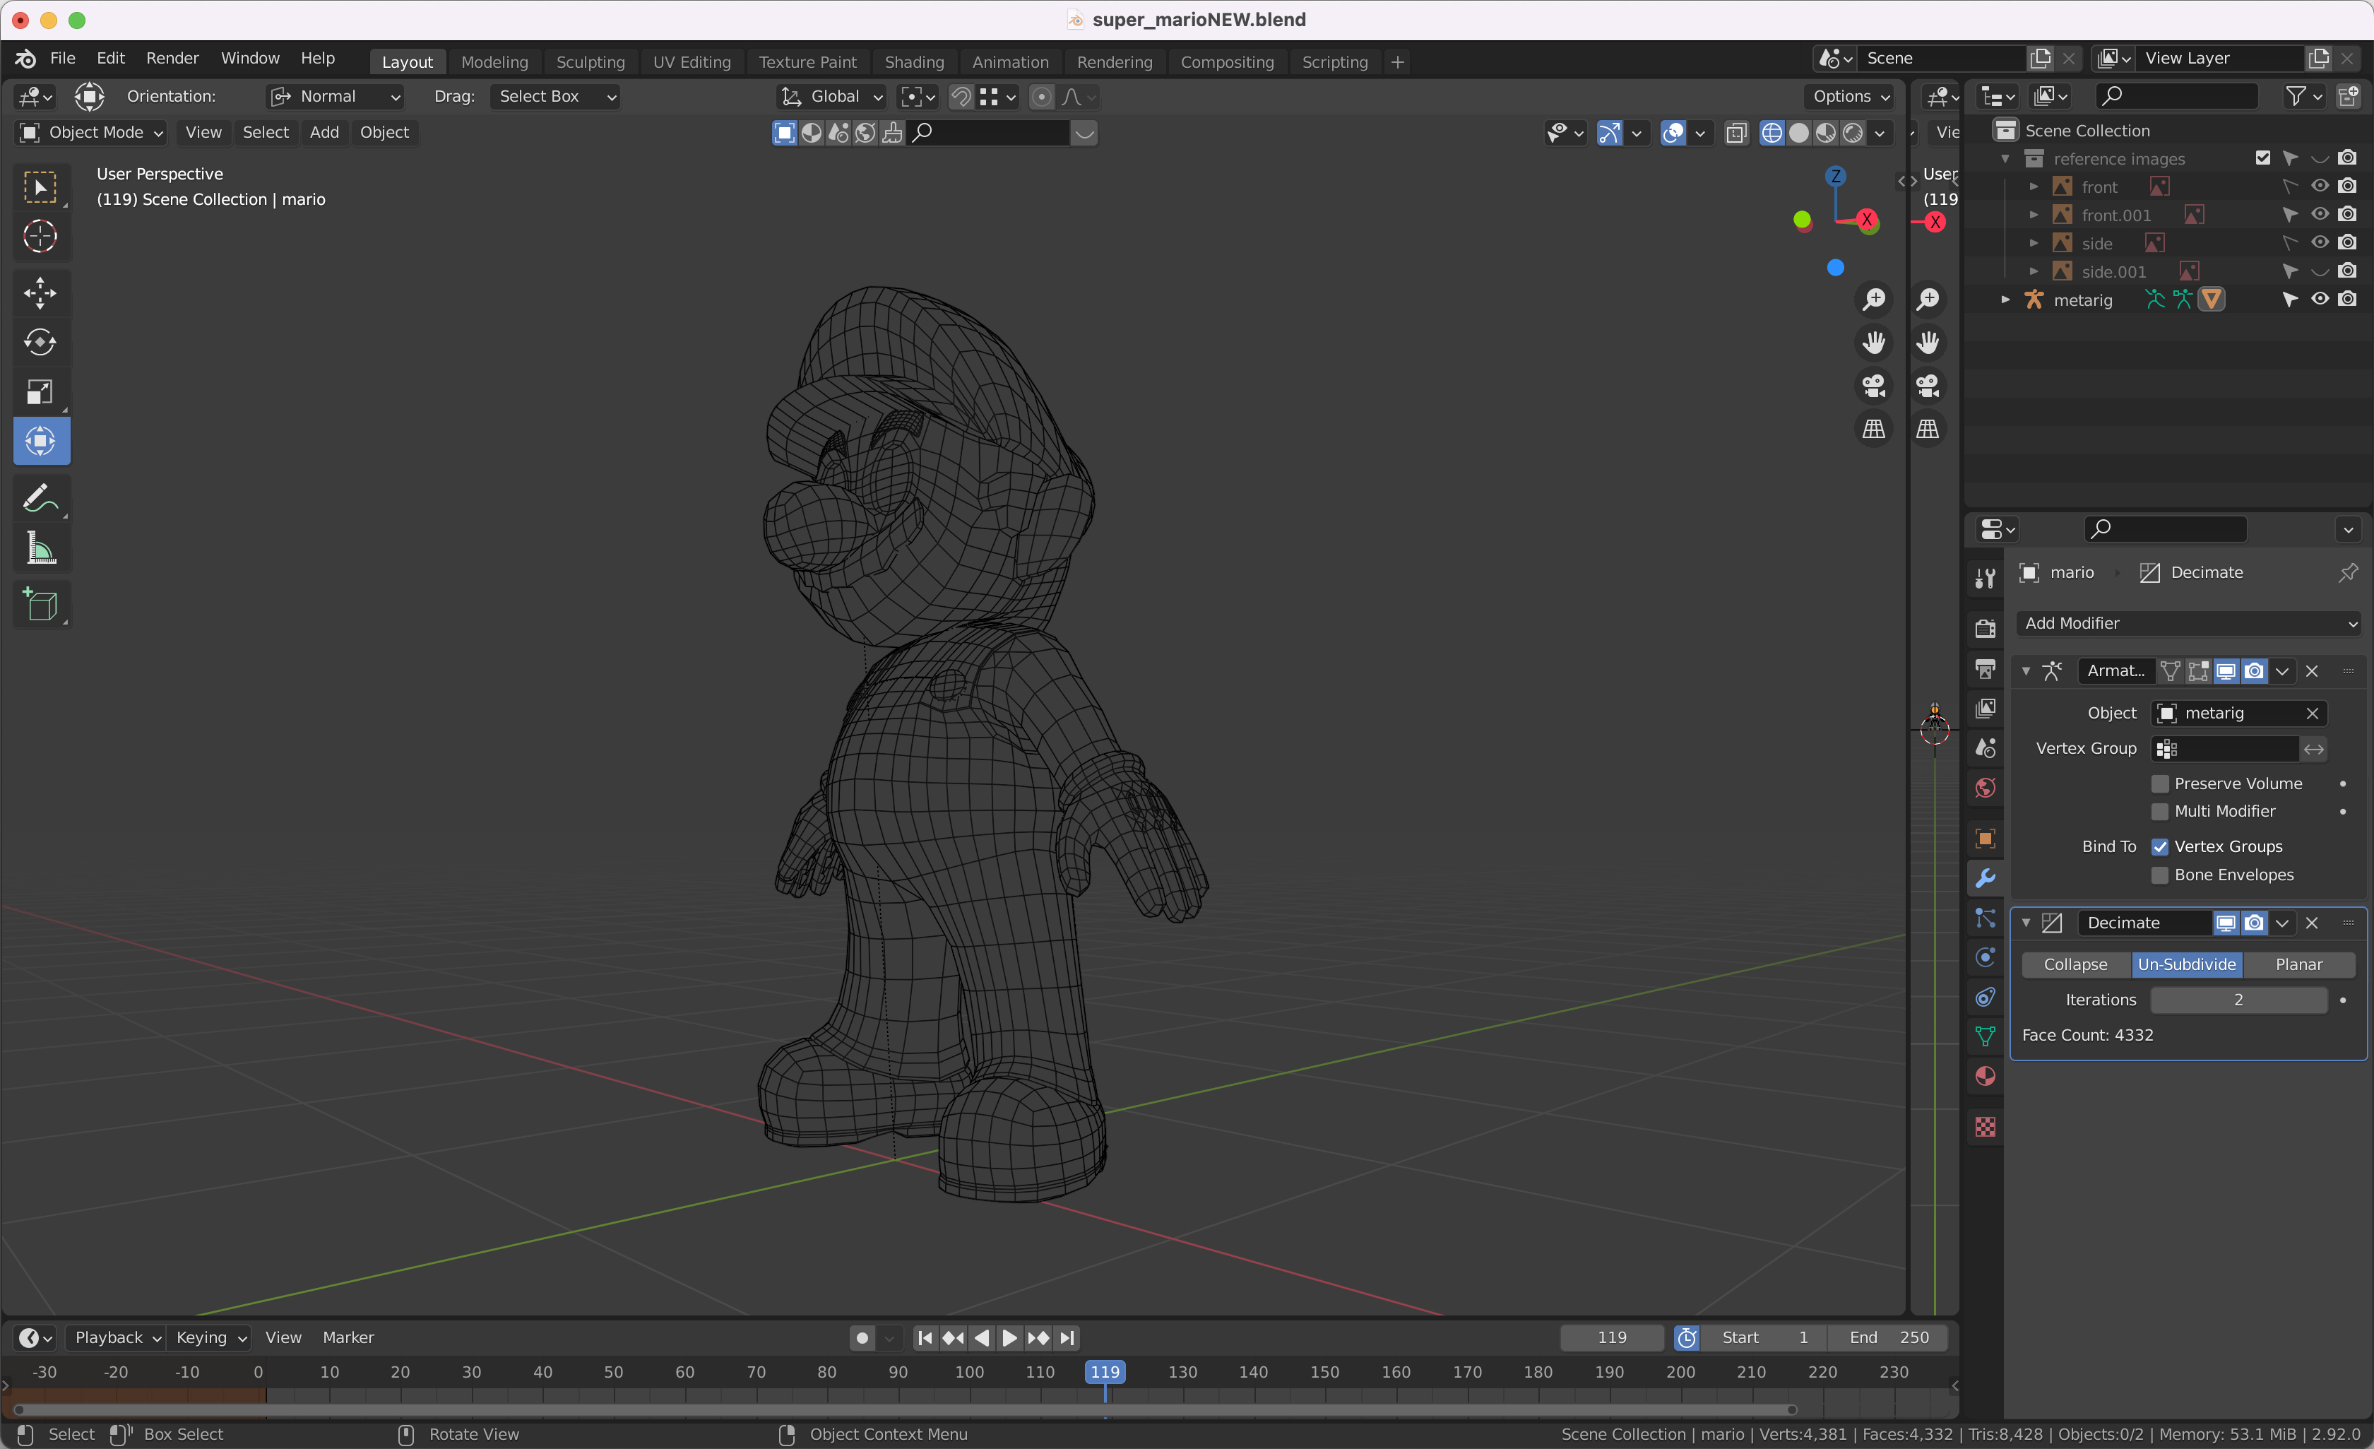Open the File menu

61,59
